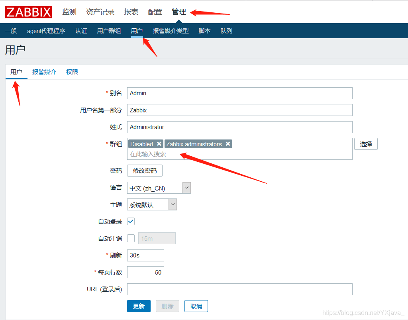Go to 脚本 submenu item

click(204, 31)
